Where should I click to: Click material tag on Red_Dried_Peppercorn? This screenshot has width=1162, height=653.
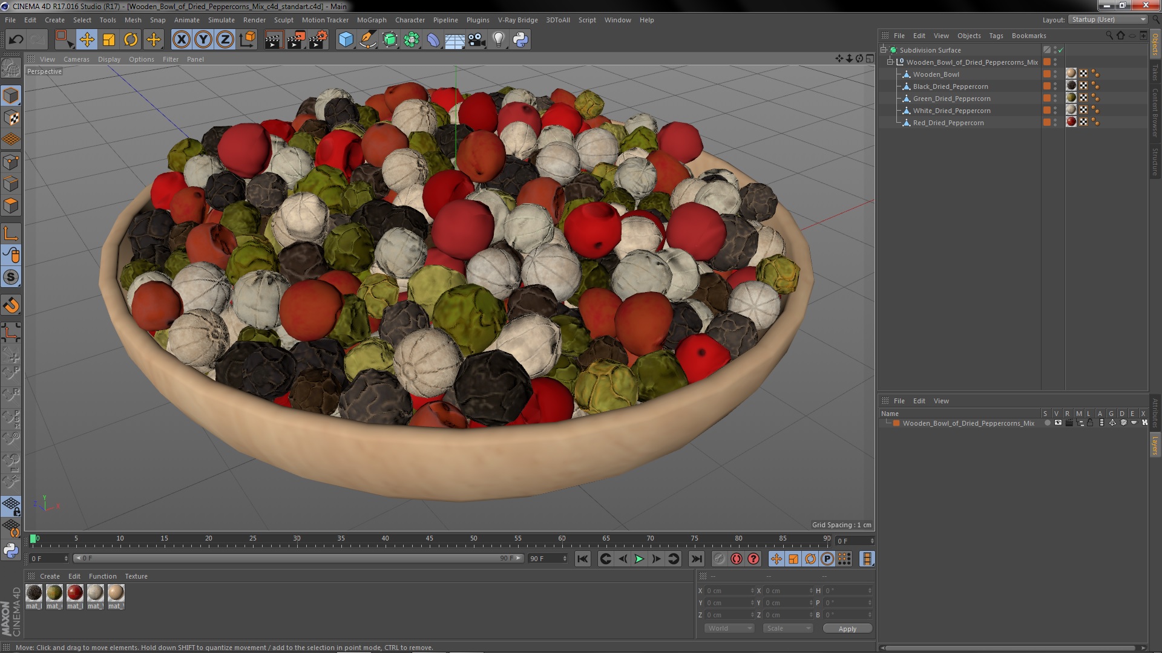point(1071,122)
